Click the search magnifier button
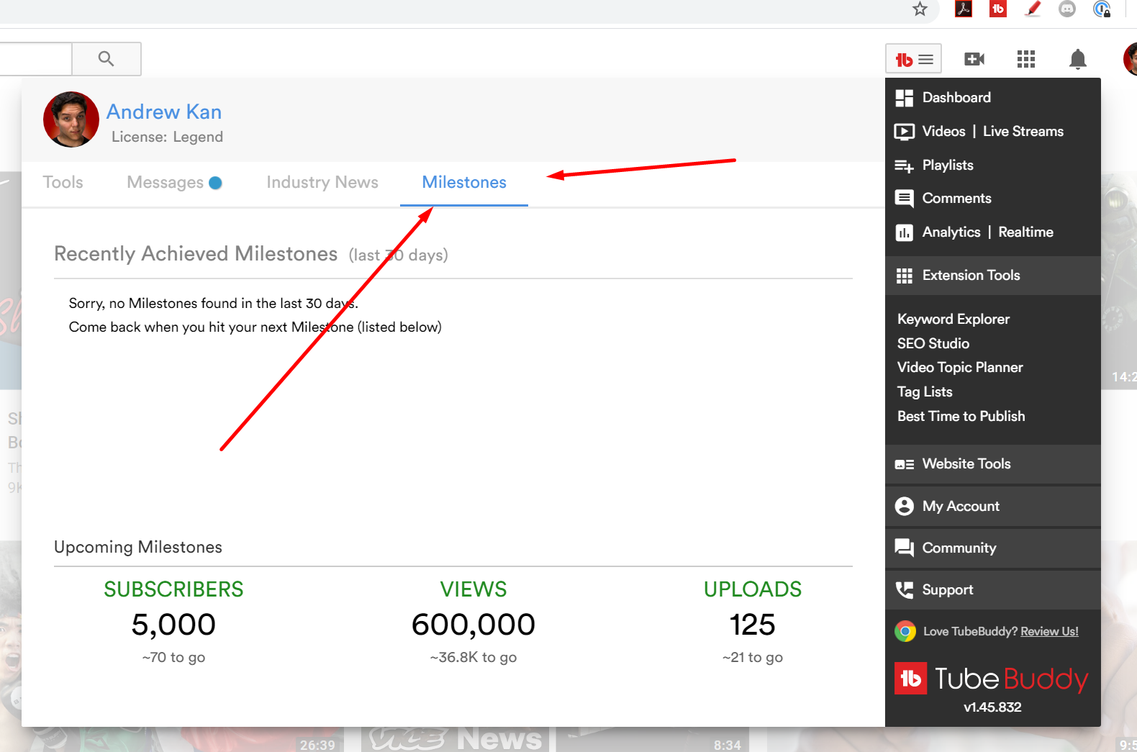 coord(106,59)
